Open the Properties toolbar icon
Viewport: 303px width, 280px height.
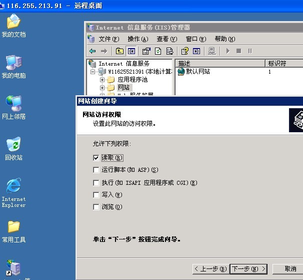click(146, 51)
